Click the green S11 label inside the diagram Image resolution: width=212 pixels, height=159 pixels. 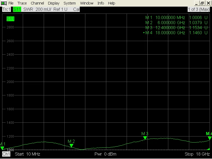10,19
